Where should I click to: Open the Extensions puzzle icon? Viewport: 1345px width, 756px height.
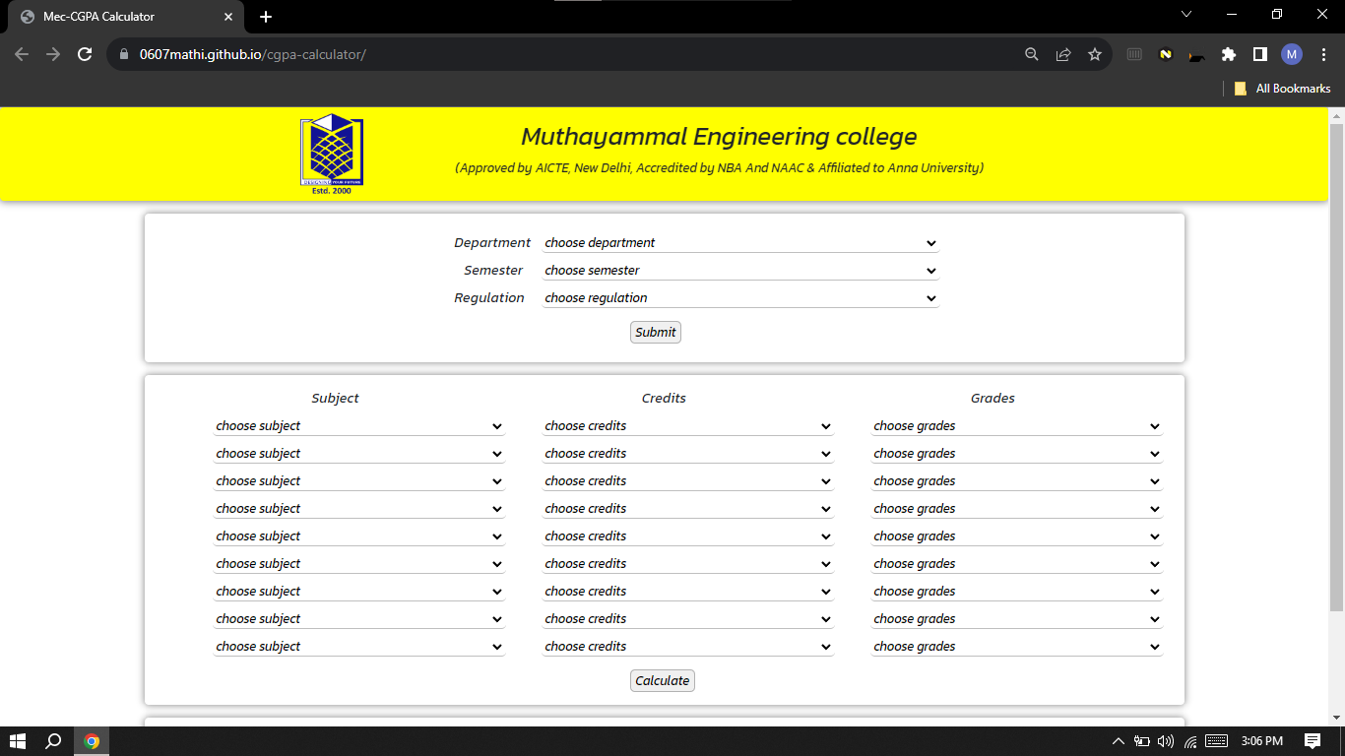pyautogui.click(x=1229, y=54)
